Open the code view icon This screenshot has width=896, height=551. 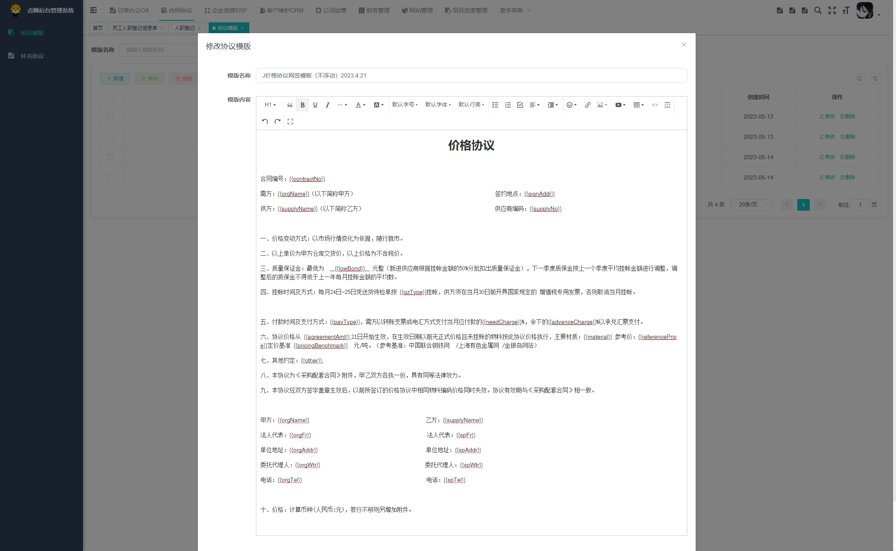[x=655, y=104]
